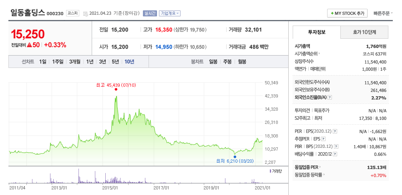The width and height of the screenshot is (402, 195).
Task: Click the 실시간 badge button
Action: (150, 13)
